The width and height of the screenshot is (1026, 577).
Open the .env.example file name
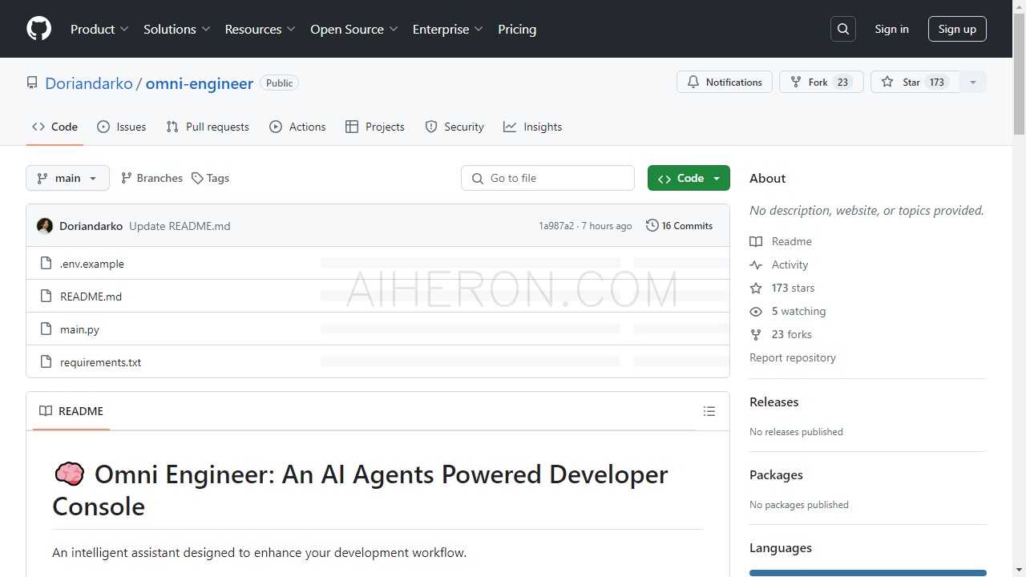pos(92,264)
